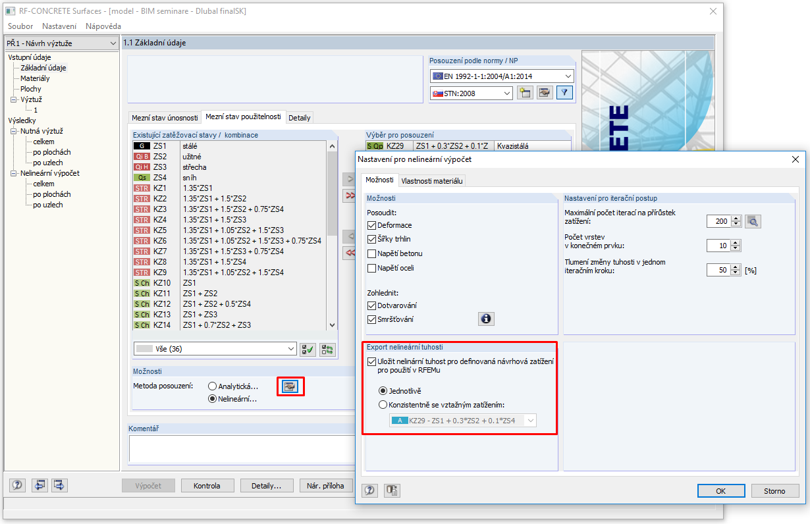Click the filter funnel icon near STN:2008

click(564, 93)
